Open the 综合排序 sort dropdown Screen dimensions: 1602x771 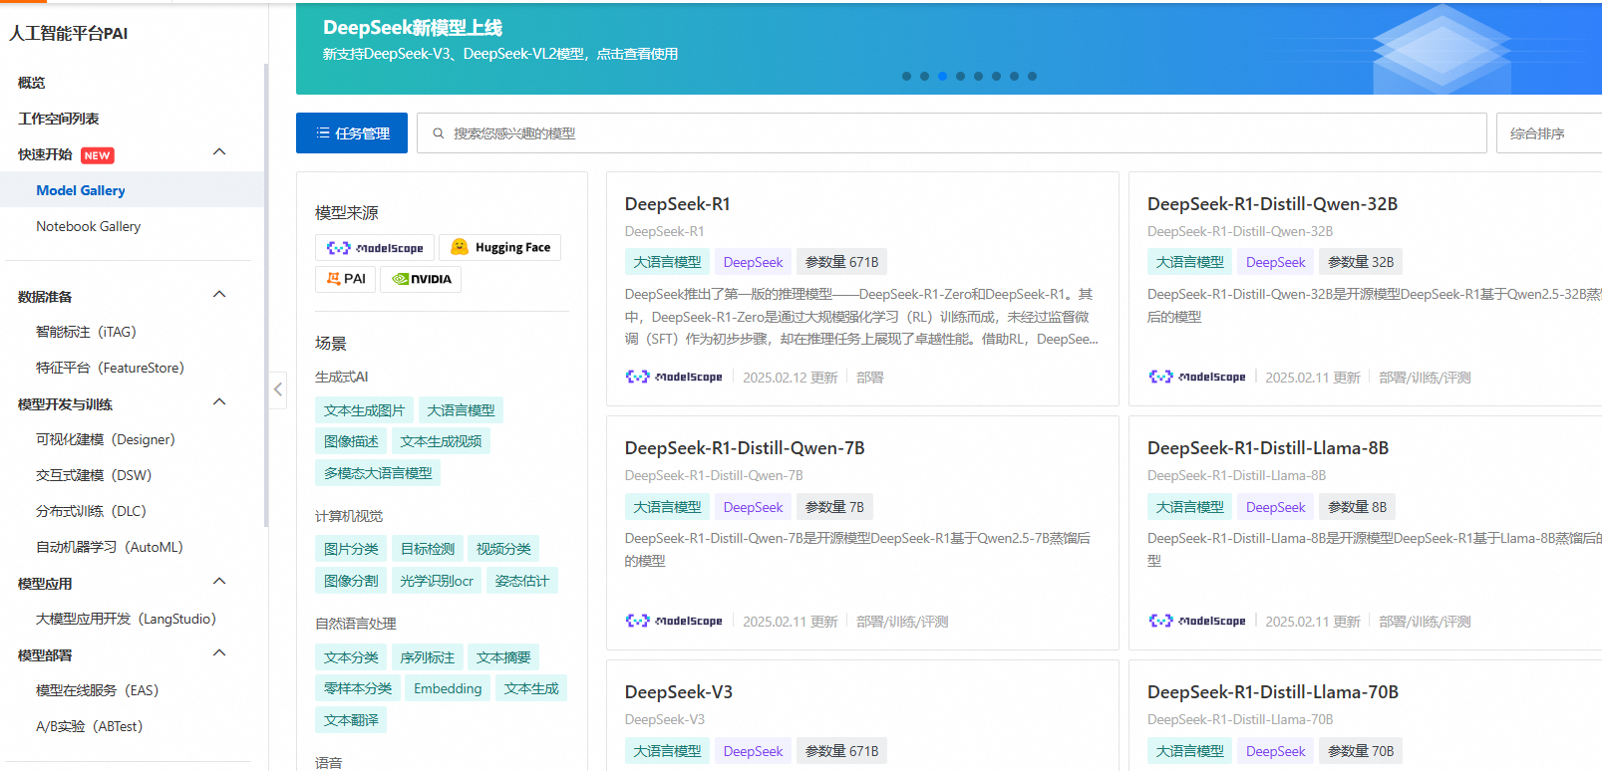(1548, 133)
